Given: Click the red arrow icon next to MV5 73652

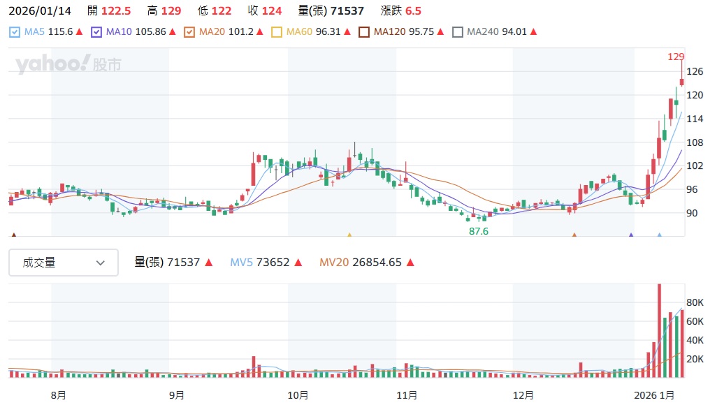Looking at the screenshot, I should 298,263.
